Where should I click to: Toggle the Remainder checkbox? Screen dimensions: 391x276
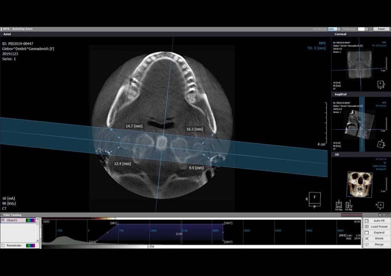3,246
